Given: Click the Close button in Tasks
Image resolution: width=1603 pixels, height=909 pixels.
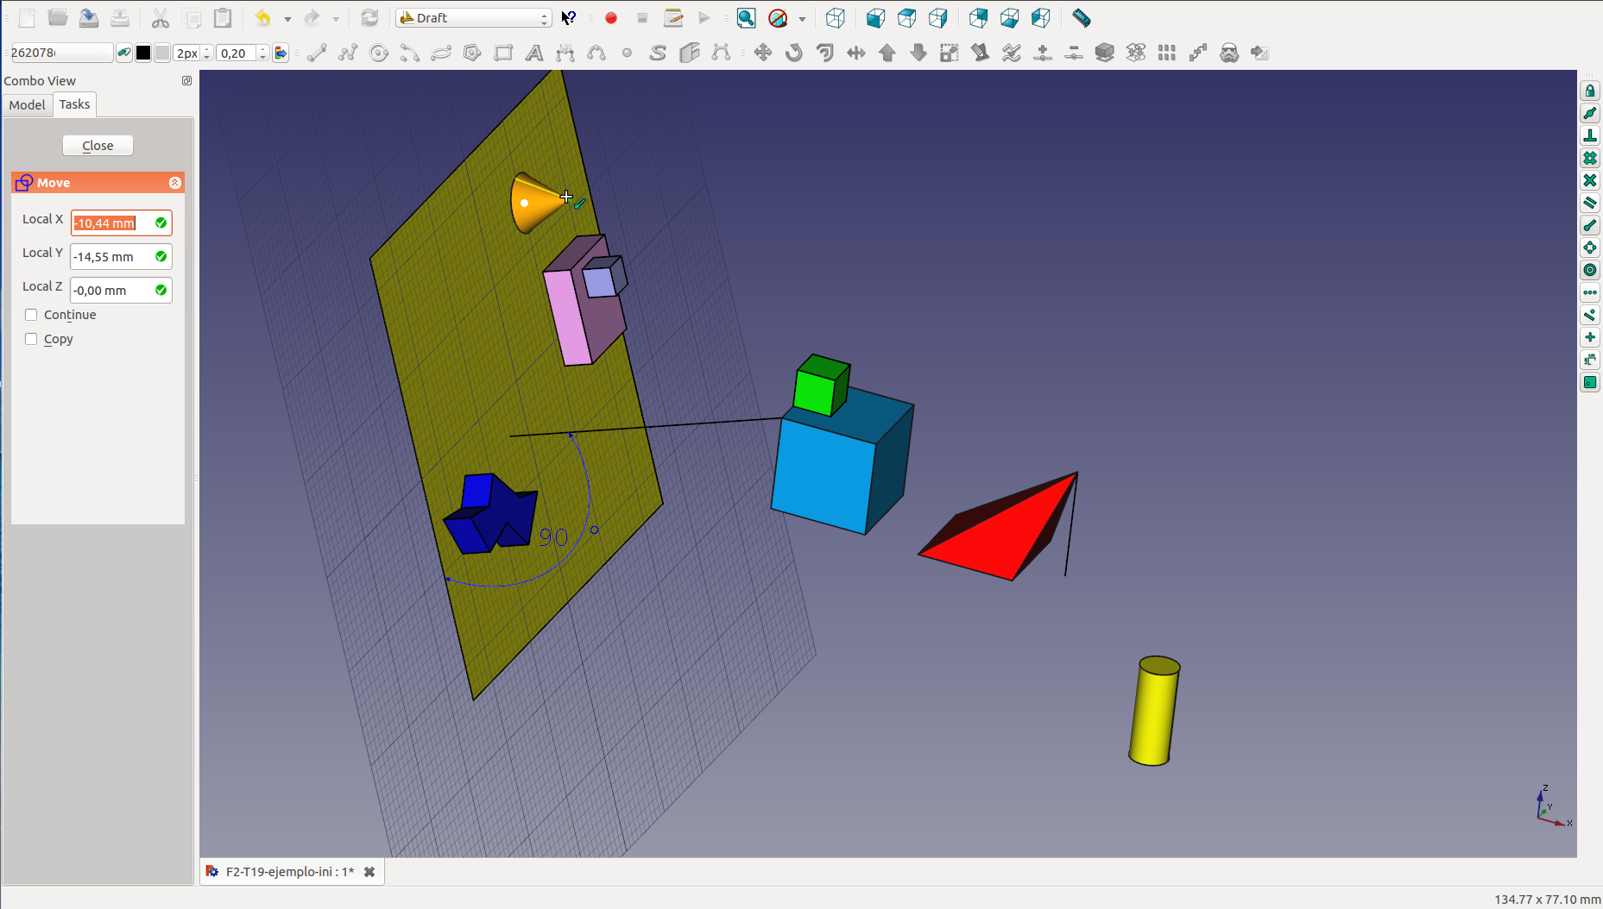Looking at the screenshot, I should click(x=98, y=146).
